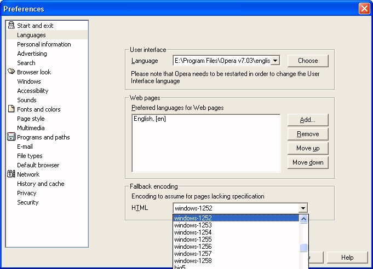Select Privacy in the category list

coord(27,193)
